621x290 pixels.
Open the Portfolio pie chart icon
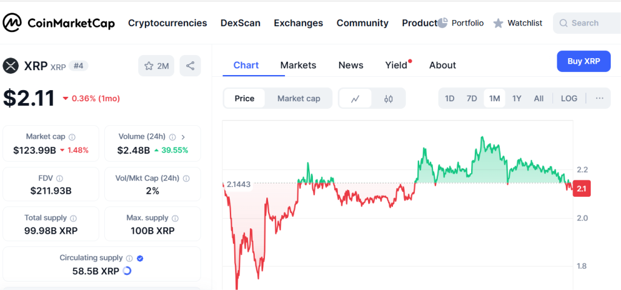click(443, 22)
